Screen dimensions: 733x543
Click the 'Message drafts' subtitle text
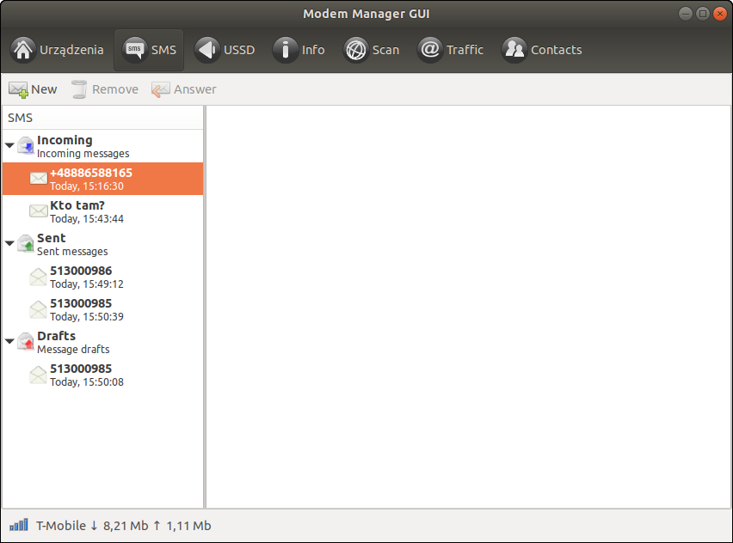click(73, 349)
